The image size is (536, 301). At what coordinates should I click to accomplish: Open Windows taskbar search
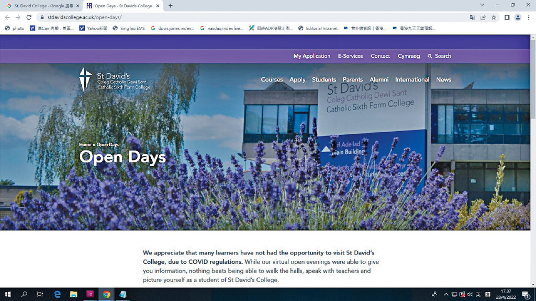pyautogui.click(x=24, y=294)
